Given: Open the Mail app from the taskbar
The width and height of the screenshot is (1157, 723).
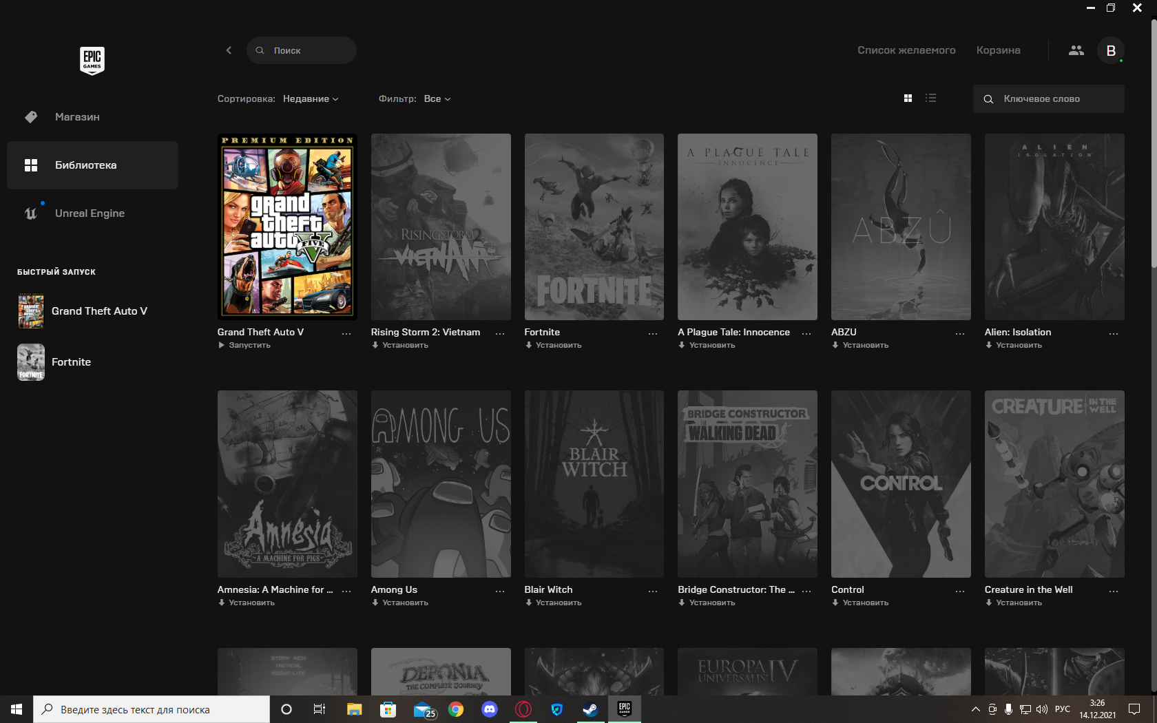Looking at the screenshot, I should pos(424,709).
